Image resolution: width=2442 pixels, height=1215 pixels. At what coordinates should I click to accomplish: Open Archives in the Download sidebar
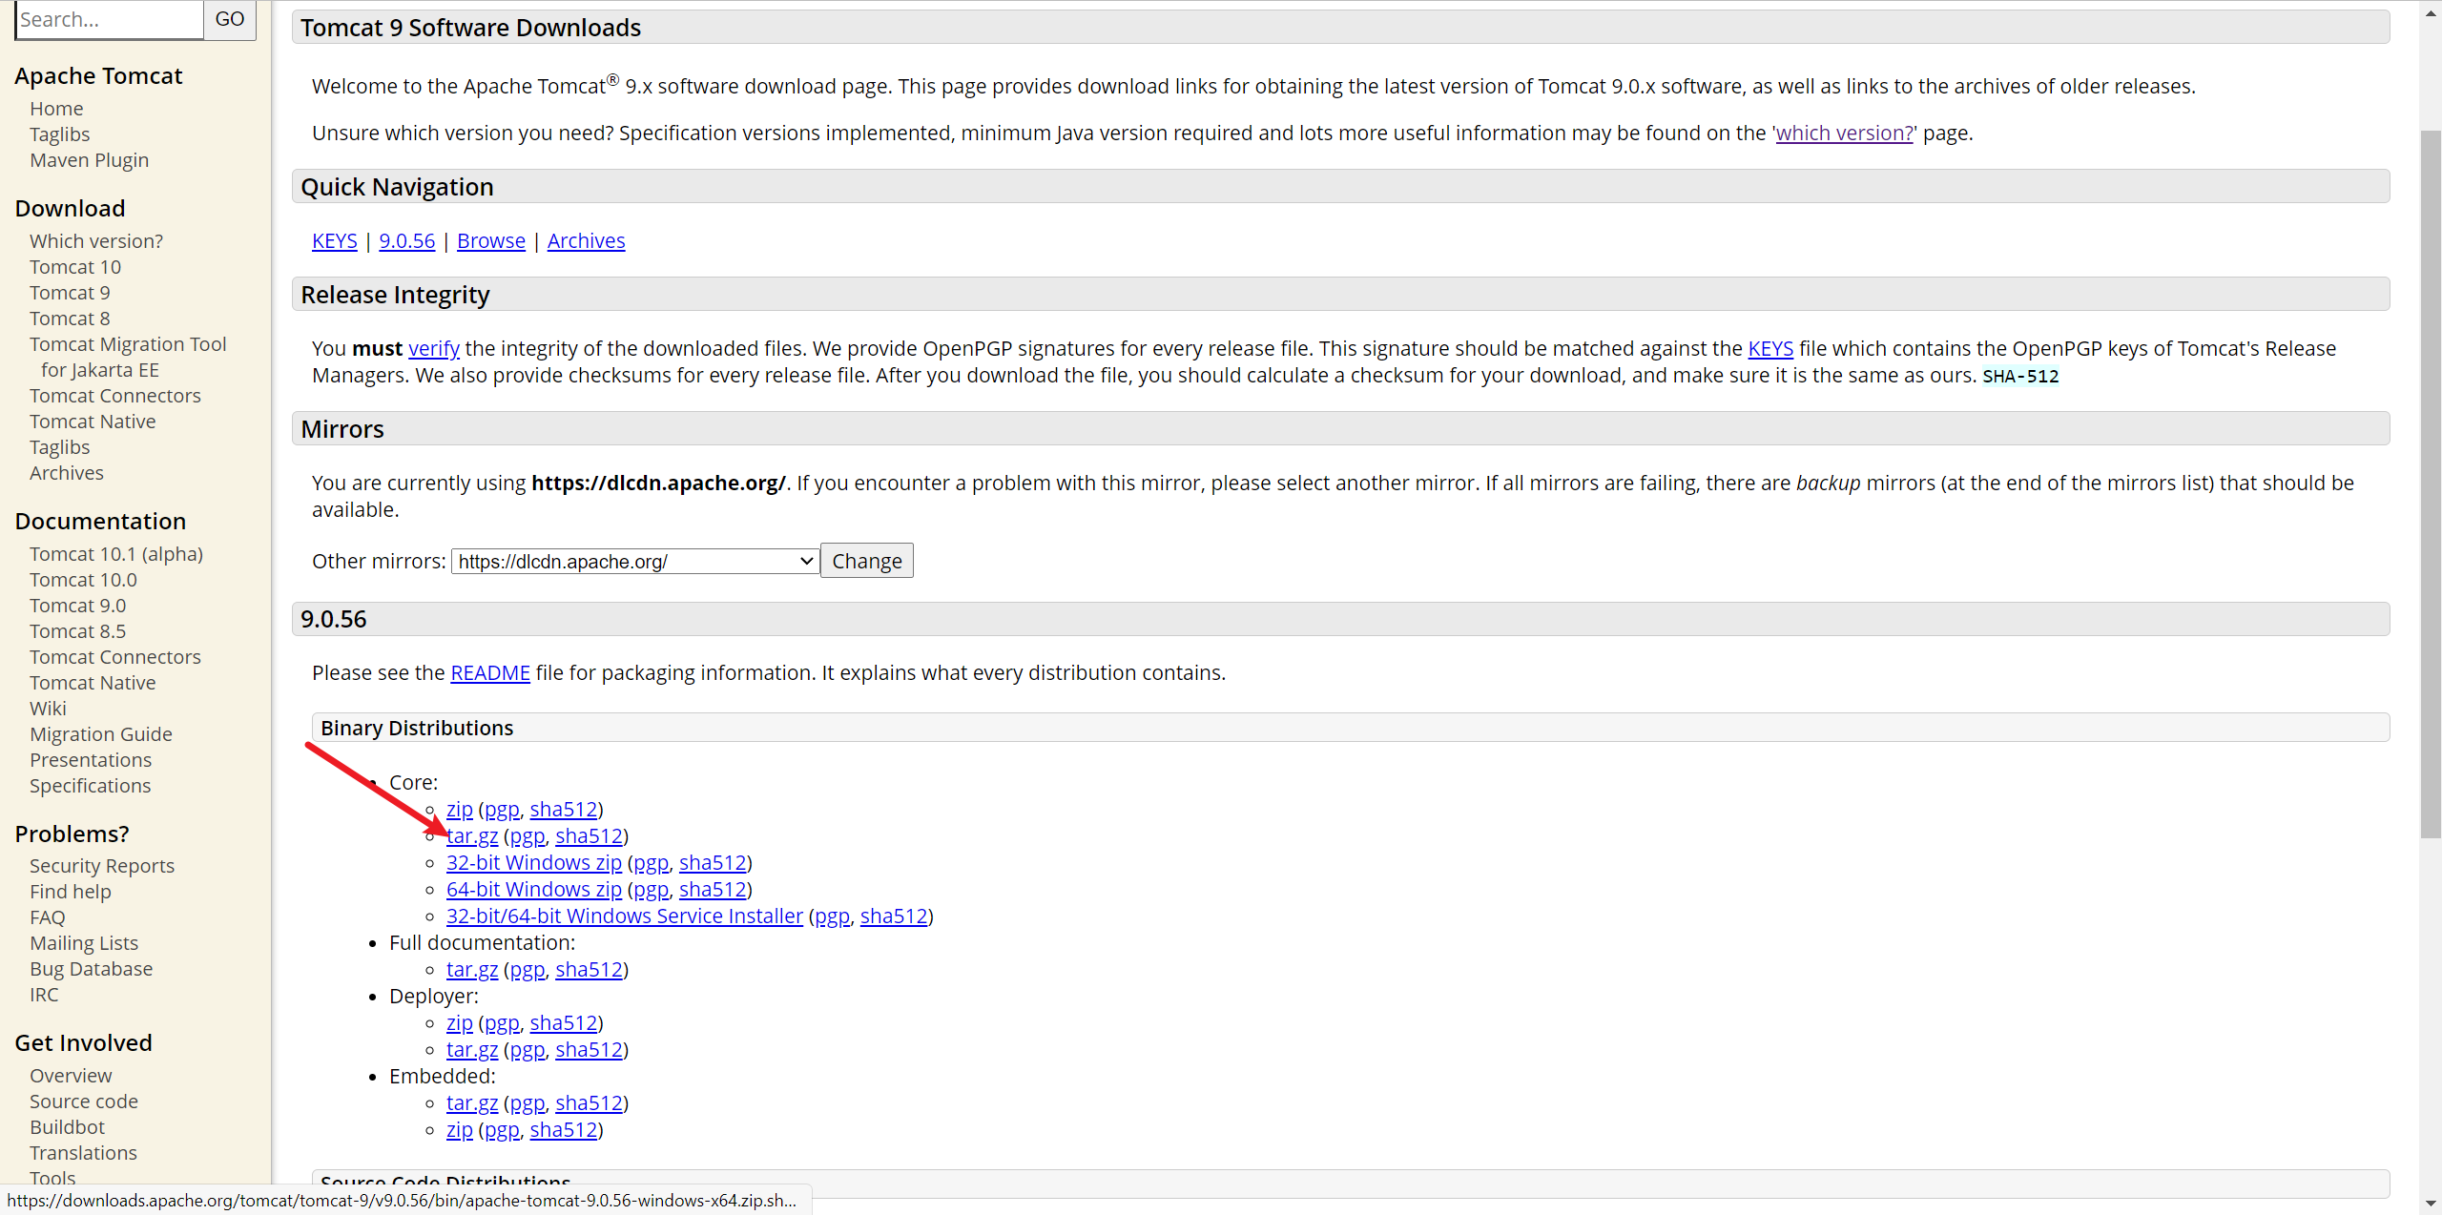[x=67, y=473]
